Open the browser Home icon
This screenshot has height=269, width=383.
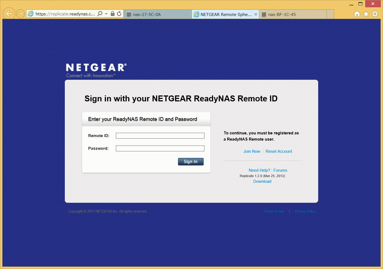(x=357, y=14)
